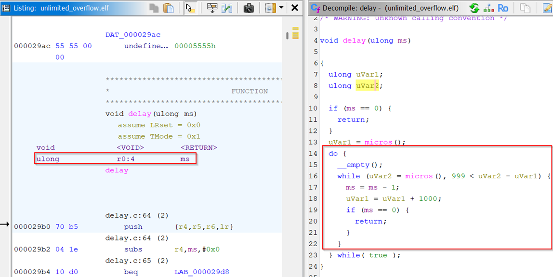
Task: Re-decompile with the green refresh icon
Action: 474,8
